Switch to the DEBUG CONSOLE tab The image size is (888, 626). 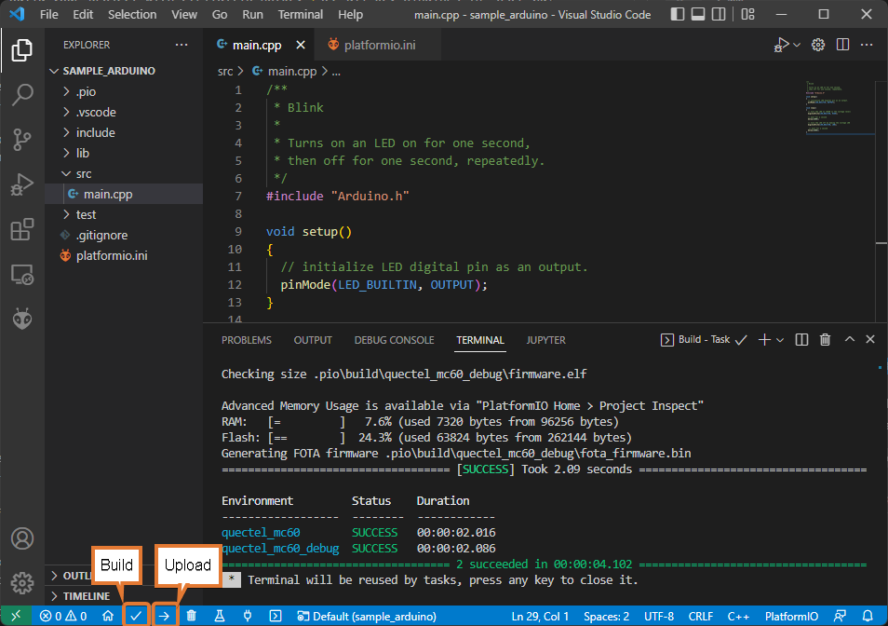pos(394,340)
